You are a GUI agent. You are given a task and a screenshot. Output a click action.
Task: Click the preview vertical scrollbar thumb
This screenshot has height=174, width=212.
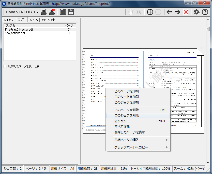[208, 29]
